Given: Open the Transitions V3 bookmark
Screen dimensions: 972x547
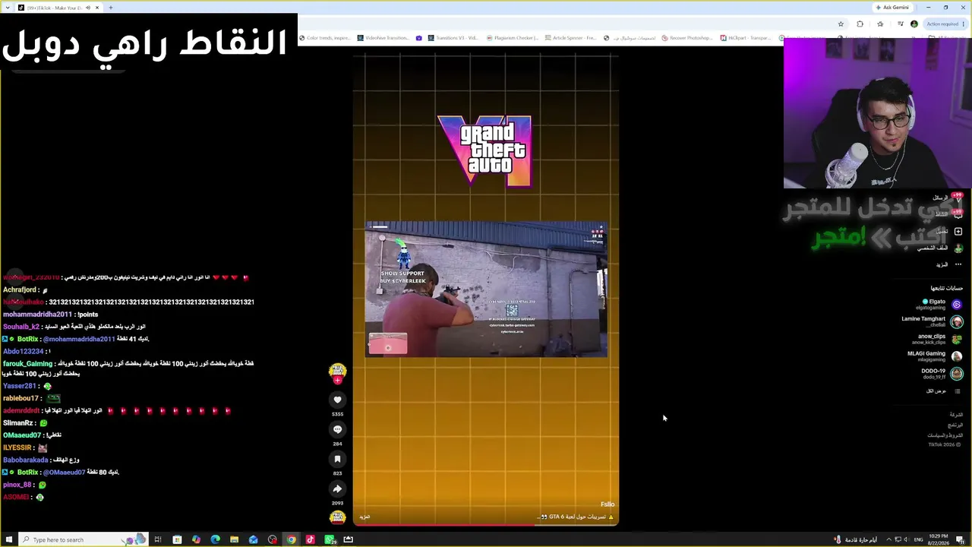Looking at the screenshot, I should (453, 38).
